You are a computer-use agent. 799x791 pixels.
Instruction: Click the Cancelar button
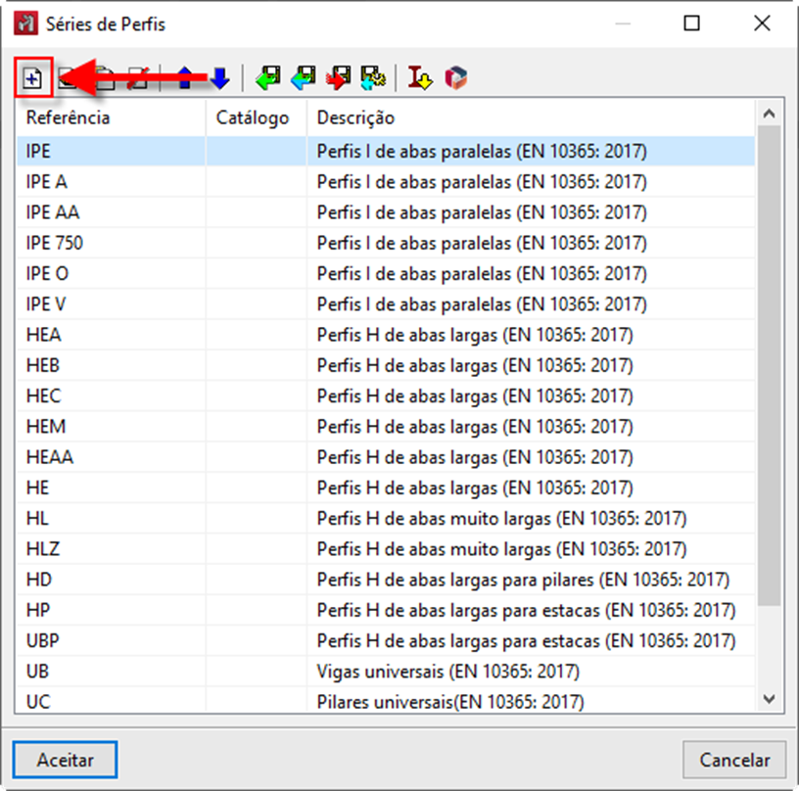click(734, 760)
